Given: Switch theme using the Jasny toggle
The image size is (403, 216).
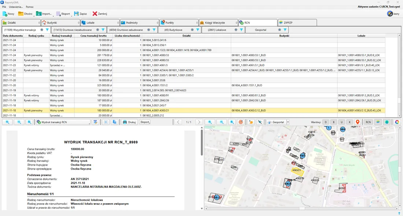Looking at the screenshot, I should 393,14.
